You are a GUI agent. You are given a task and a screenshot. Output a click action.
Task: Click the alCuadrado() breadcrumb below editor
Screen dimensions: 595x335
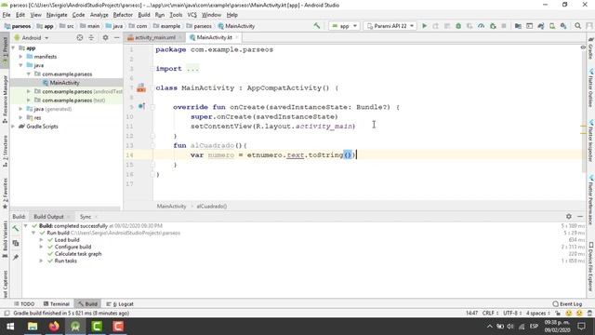click(x=211, y=207)
